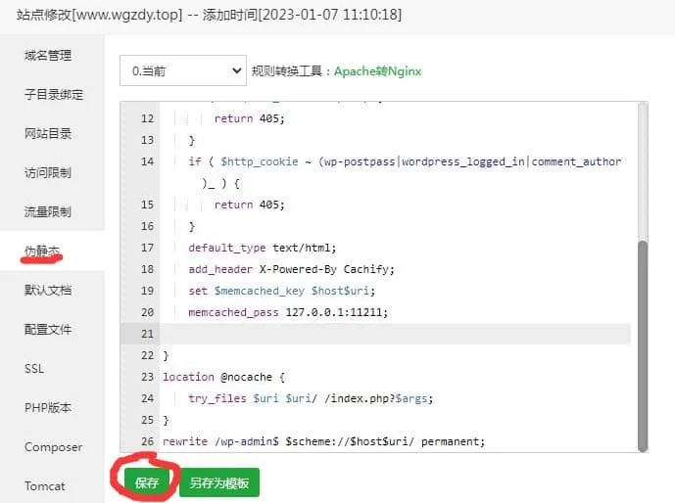This screenshot has width=675, height=503.
Task: Click the '$http_cookie' variable on line 14
Action: [260, 161]
